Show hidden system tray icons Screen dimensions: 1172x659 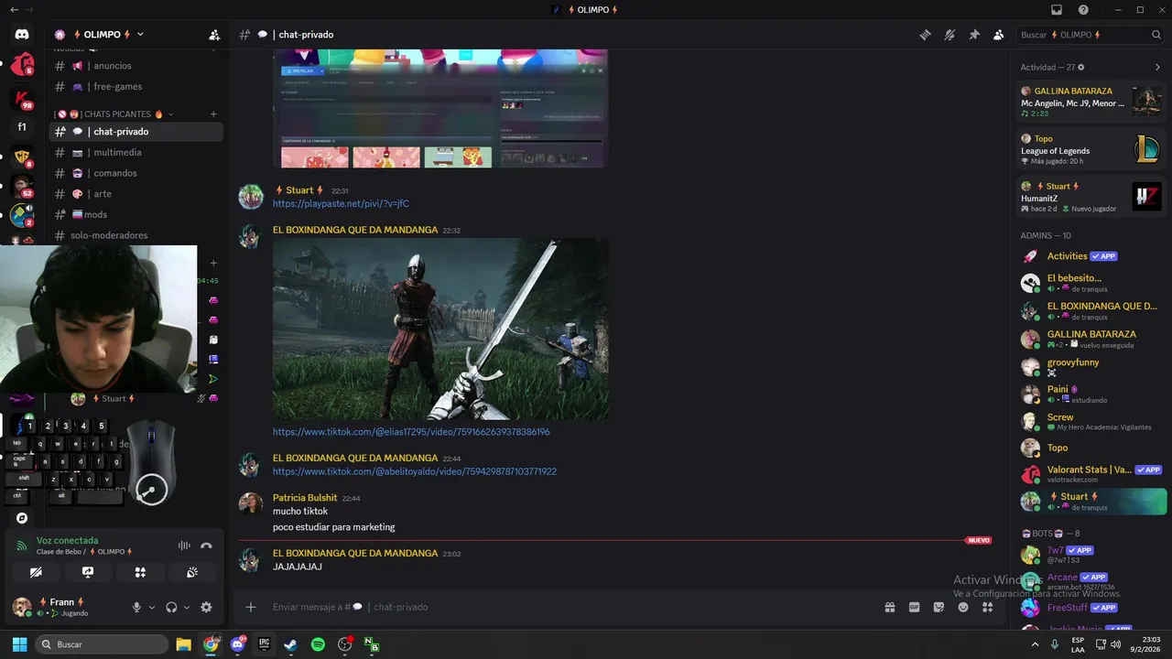[x=1036, y=644]
